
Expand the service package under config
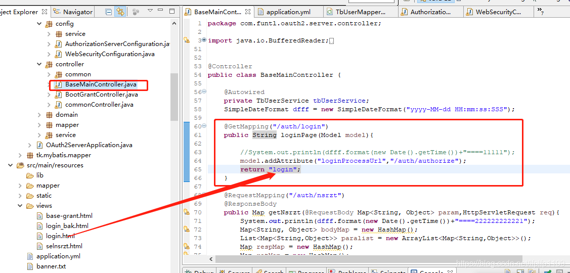(49, 34)
